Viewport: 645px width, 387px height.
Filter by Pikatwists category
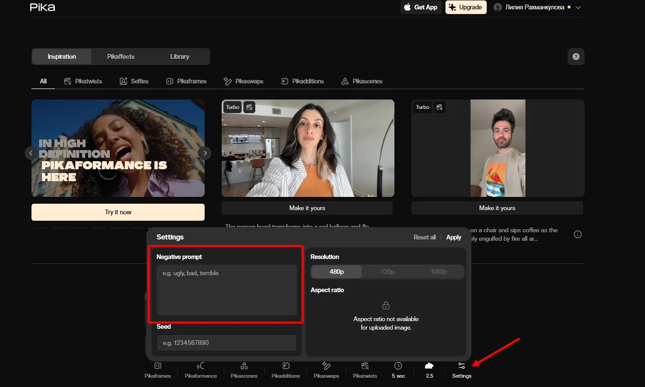click(x=83, y=81)
